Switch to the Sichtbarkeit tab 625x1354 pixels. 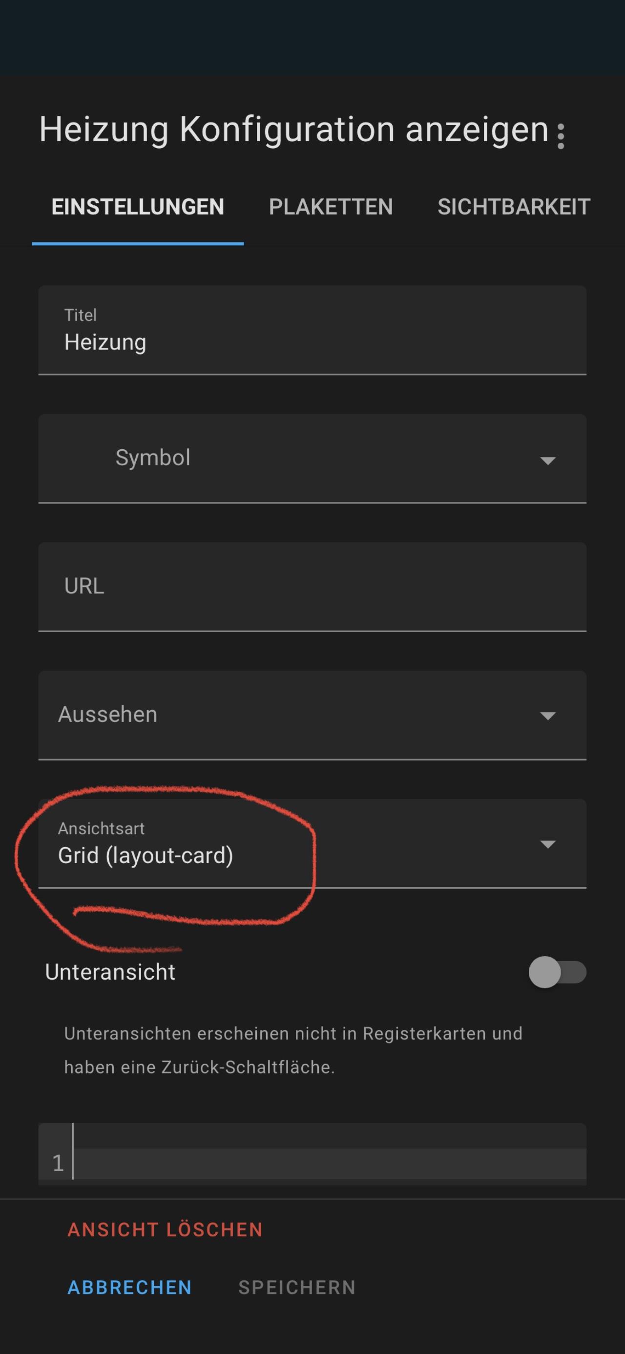(514, 207)
